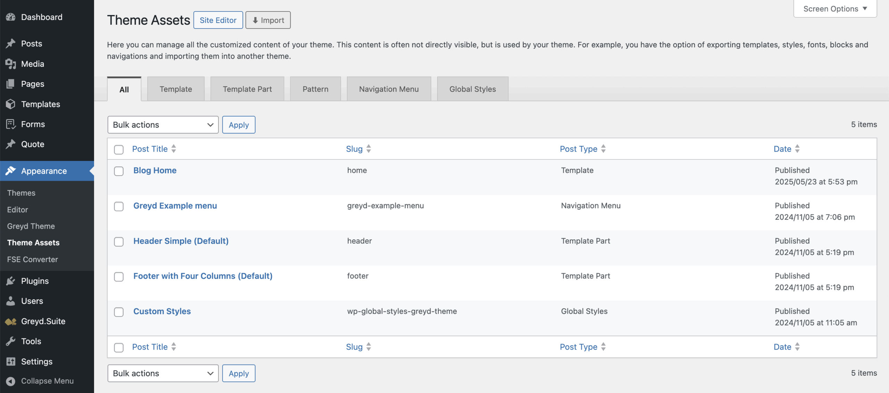Click sort arrows beside bottom Date header

pos(797,347)
